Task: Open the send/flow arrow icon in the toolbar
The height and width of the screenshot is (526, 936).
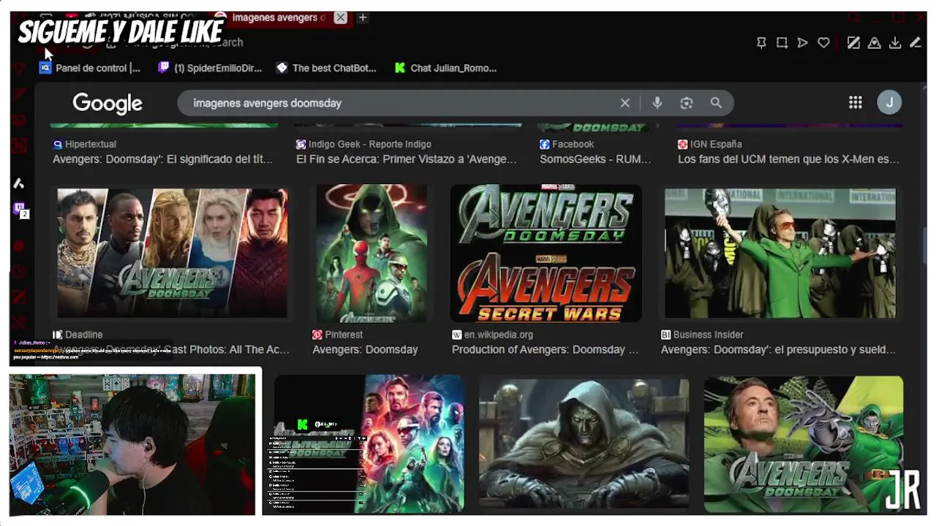Action: (x=803, y=43)
